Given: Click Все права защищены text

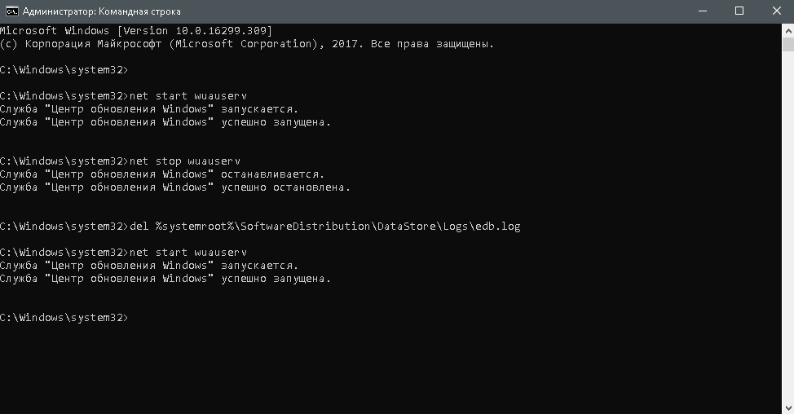Looking at the screenshot, I should pyautogui.click(x=432, y=44).
